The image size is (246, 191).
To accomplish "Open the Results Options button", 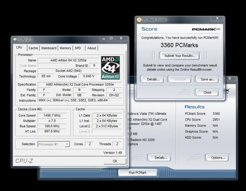I will [217, 158].
